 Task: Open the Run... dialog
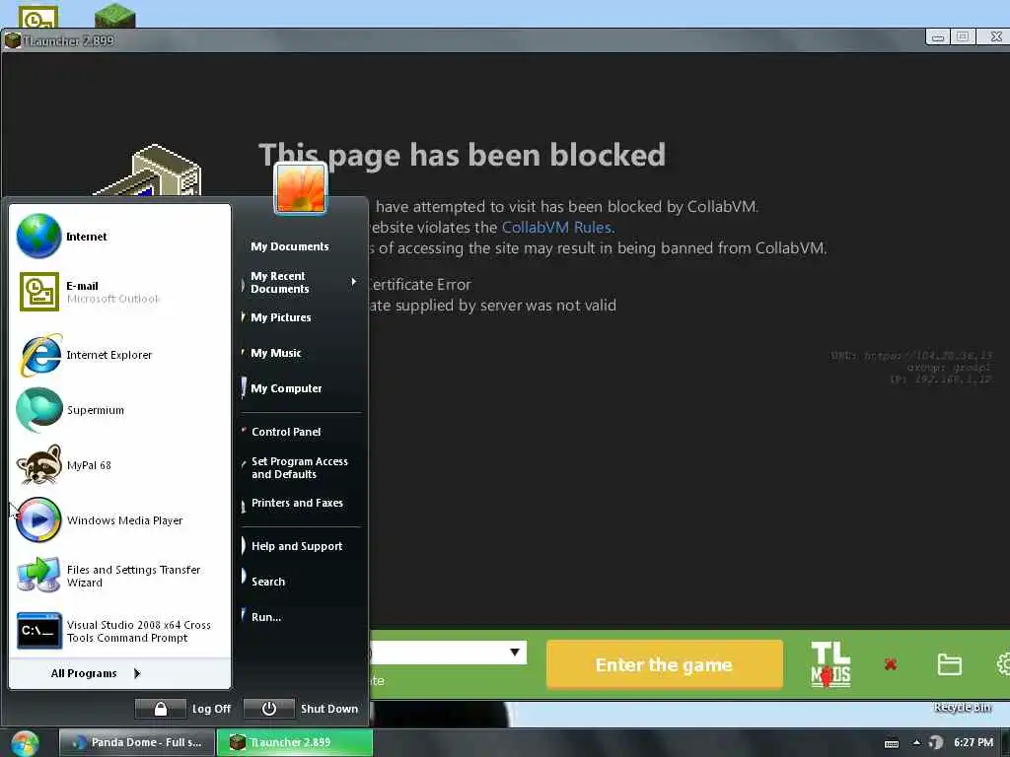click(x=300, y=617)
